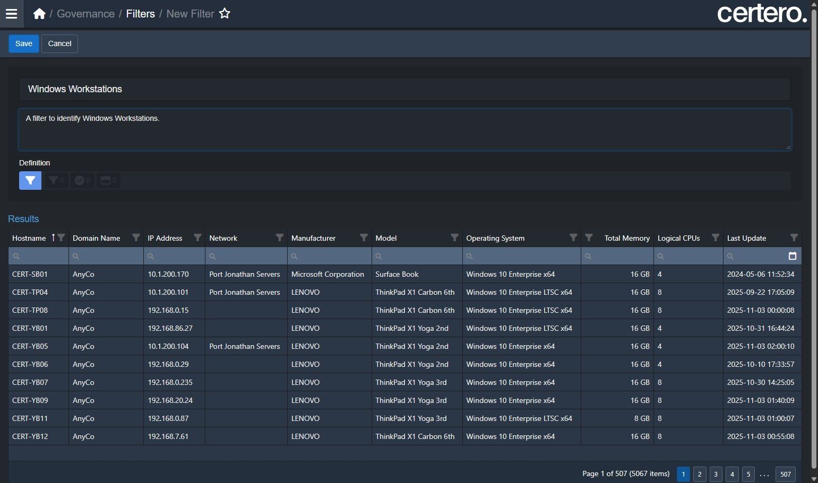Open the IP Address column filter dropdown
Image resolution: width=818 pixels, height=483 pixels.
pos(197,238)
